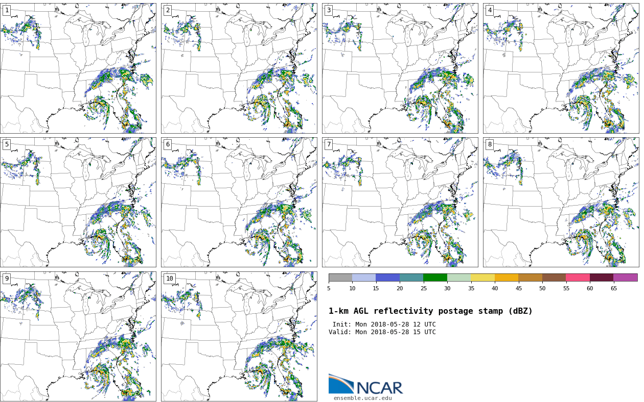Click the maroon 60-65 dBZ swatch
Image resolution: width=644 pixels, height=402 pixels.
(602, 278)
